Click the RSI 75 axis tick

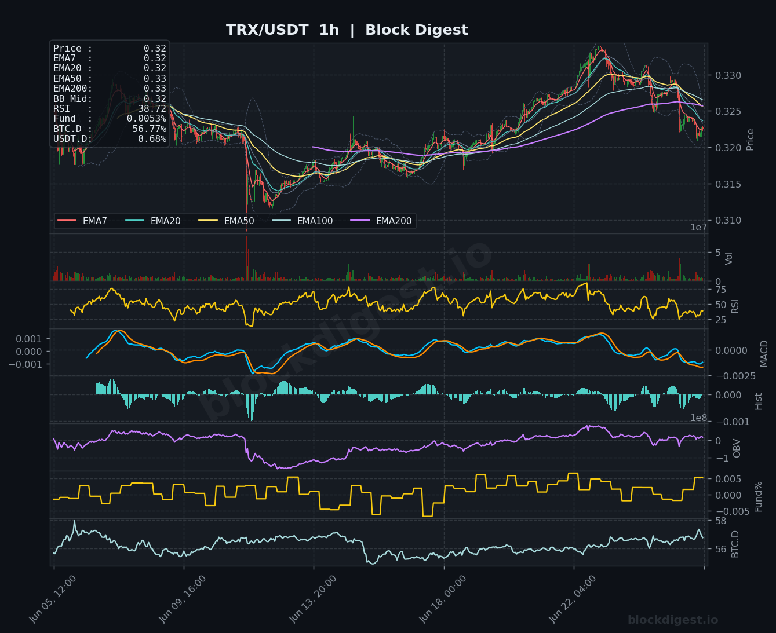(x=721, y=290)
